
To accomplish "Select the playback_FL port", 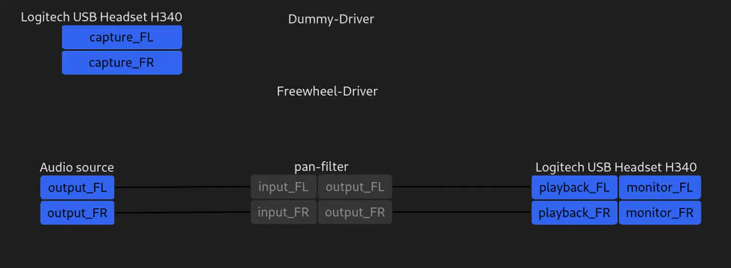I will pyautogui.click(x=574, y=188).
